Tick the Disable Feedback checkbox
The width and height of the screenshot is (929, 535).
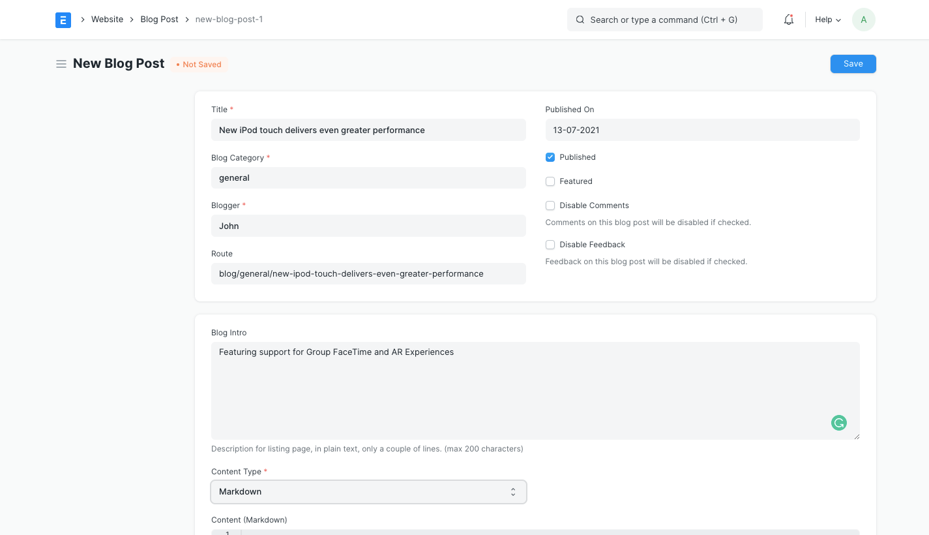550,245
